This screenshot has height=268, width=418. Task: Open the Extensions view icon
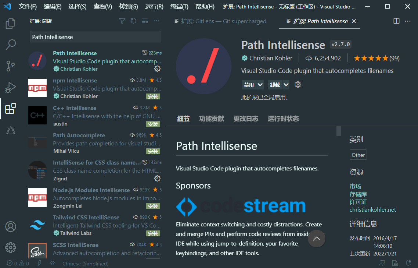(x=11, y=109)
